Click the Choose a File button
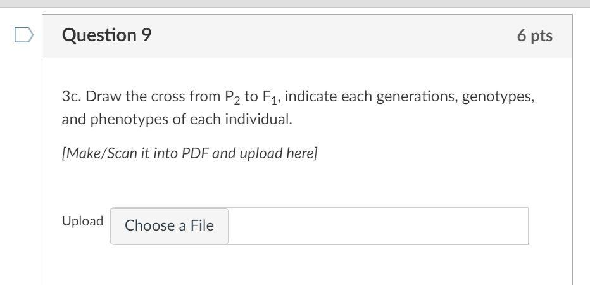Viewport: 590px width, 285px height. click(169, 226)
